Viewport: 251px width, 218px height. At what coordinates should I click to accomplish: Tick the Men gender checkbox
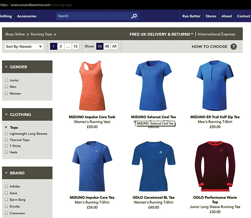tap(6, 87)
